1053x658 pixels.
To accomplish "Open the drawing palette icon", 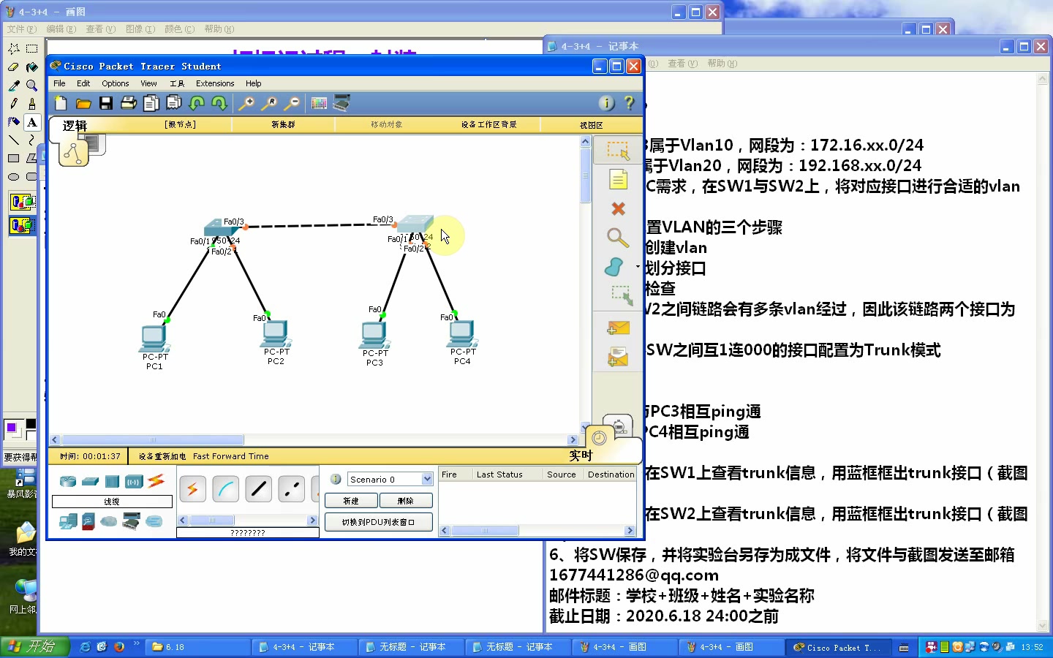I will pos(319,103).
